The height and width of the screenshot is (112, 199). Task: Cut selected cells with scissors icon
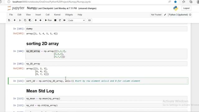(20, 20)
